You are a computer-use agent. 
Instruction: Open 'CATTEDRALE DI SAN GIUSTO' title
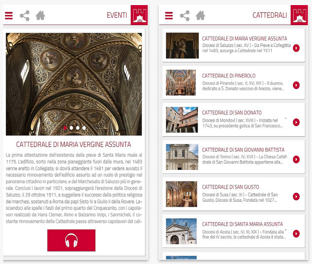pyautogui.click(x=230, y=187)
